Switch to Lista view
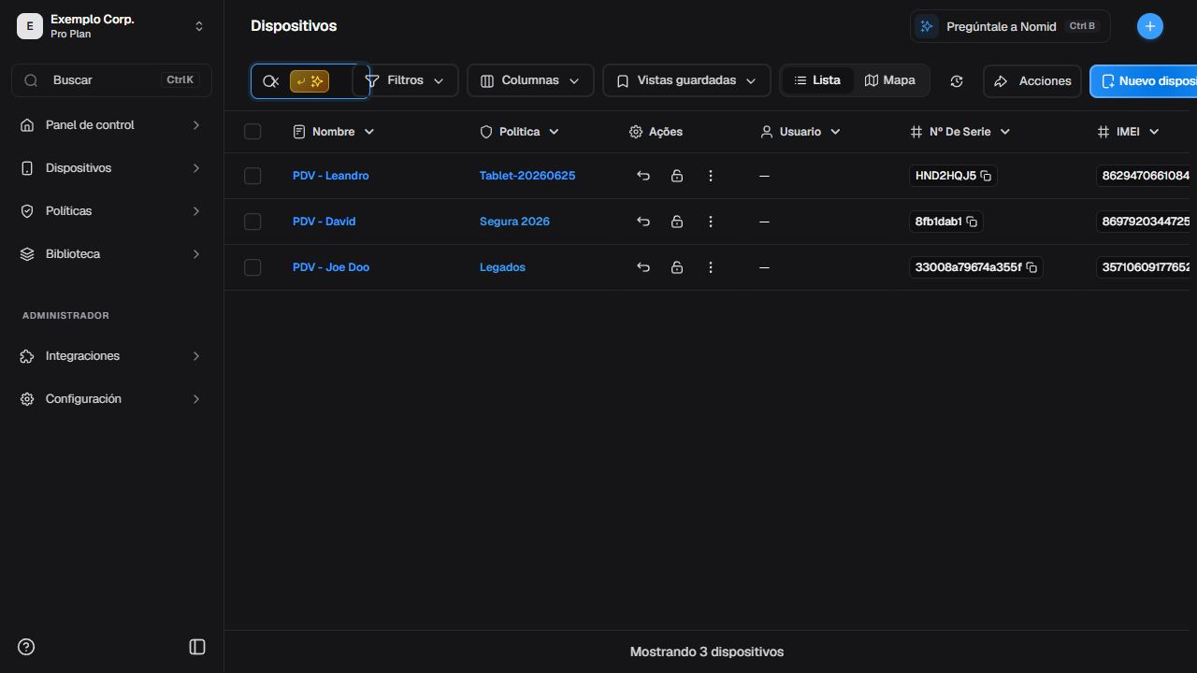This screenshot has width=1197, height=673. (x=817, y=80)
